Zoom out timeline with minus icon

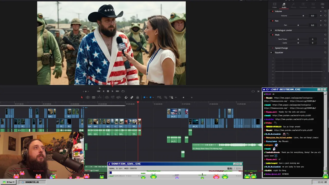coord(176,97)
